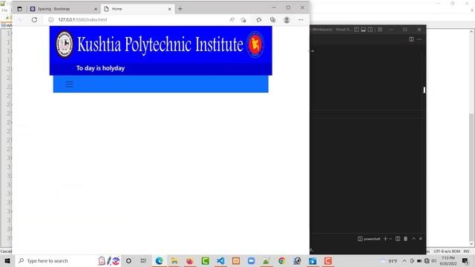The image size is (475, 267).
Task: Open network settings from system tray
Action: (x=427, y=260)
